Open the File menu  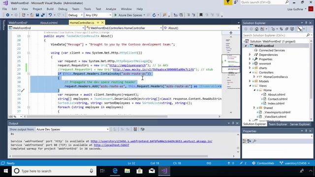[4, 9]
